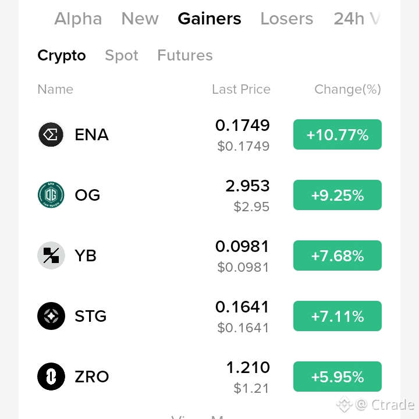The height and width of the screenshot is (419, 419).
Task: Click the +7.68% change badge for YB
Action: [x=337, y=255]
